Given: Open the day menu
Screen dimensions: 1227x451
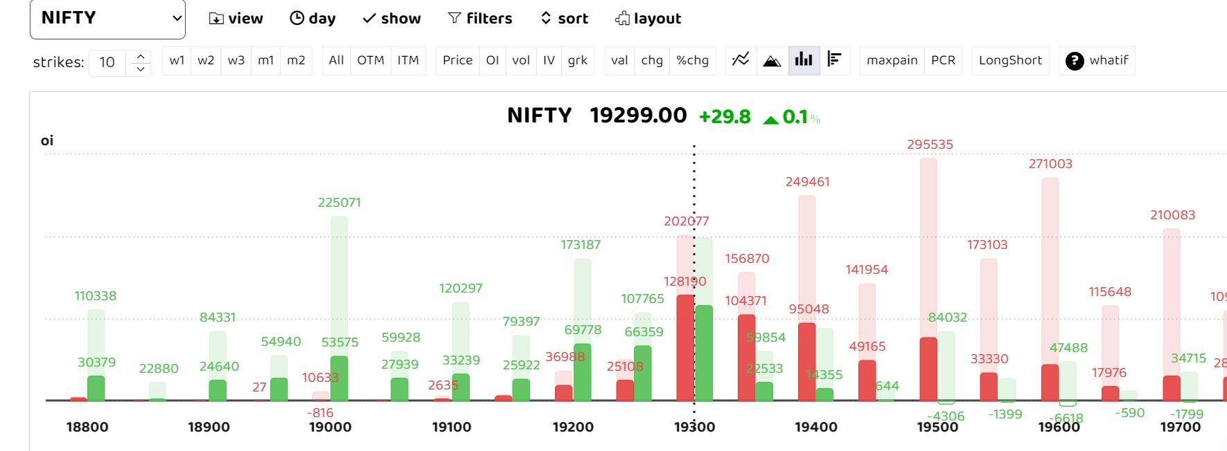Looking at the screenshot, I should [x=312, y=19].
